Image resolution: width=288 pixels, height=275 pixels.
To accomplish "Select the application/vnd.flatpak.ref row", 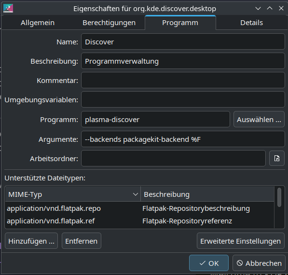I will click(x=139, y=221).
